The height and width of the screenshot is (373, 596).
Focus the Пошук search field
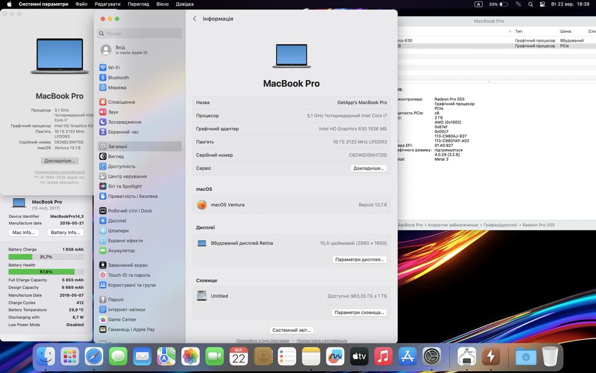click(139, 33)
